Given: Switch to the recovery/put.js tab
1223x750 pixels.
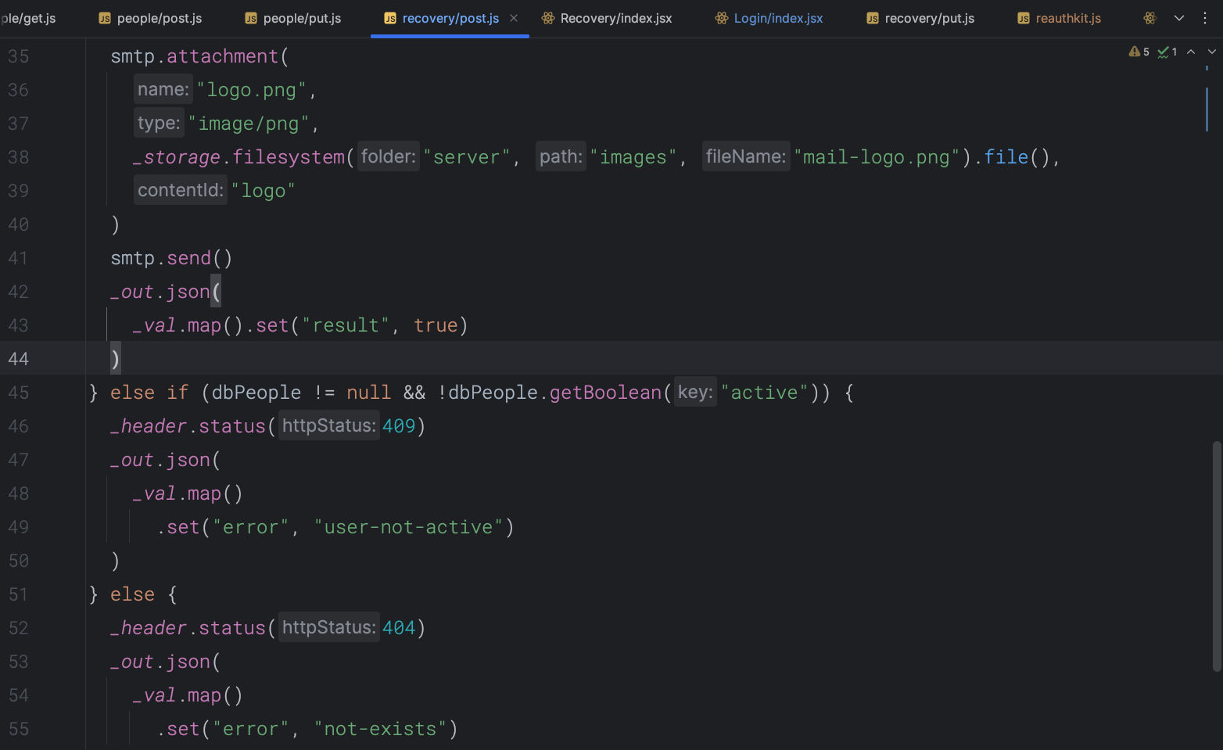Looking at the screenshot, I should point(929,18).
